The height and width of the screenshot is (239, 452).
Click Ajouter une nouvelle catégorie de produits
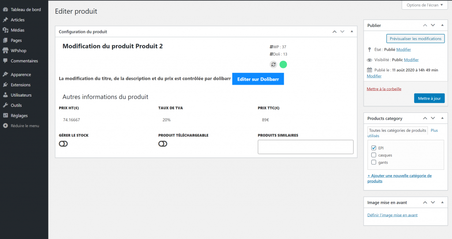click(399, 178)
